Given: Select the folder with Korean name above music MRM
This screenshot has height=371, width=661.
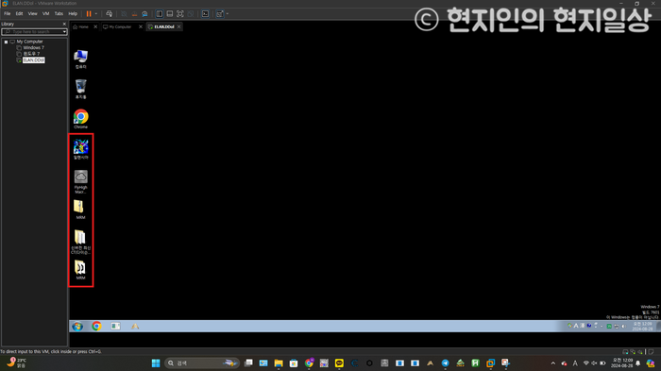Looking at the screenshot, I should pos(80,242).
